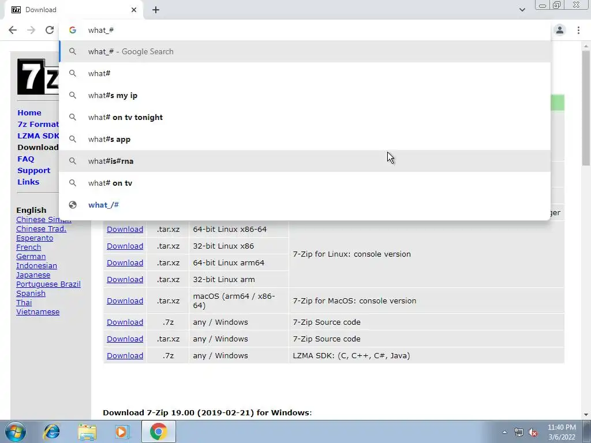The width and height of the screenshot is (591, 443).
Task: Open a new tab with plus icon
Action: [156, 10]
